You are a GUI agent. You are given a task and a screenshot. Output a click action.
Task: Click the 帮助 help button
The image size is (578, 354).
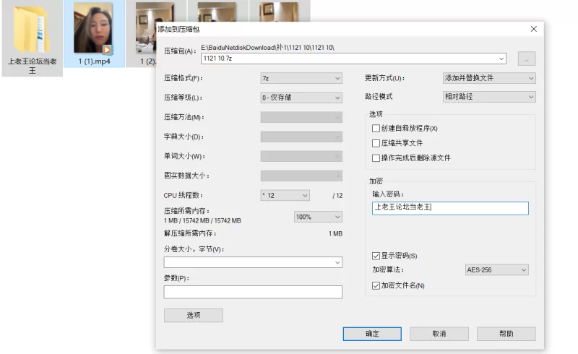(x=506, y=334)
